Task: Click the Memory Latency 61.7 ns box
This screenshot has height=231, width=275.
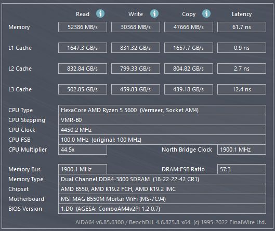Action: pyautogui.click(x=242, y=27)
